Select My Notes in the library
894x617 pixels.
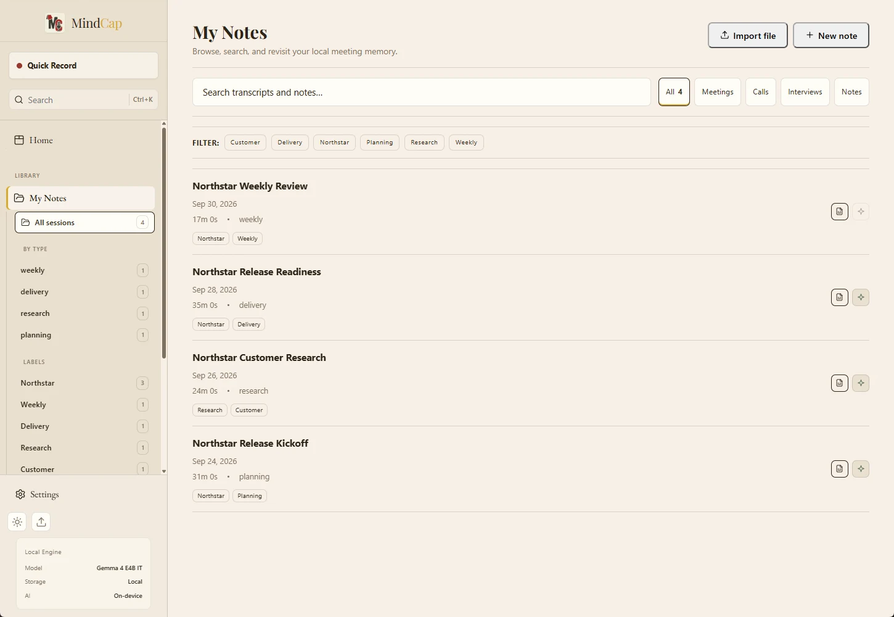[x=81, y=198]
